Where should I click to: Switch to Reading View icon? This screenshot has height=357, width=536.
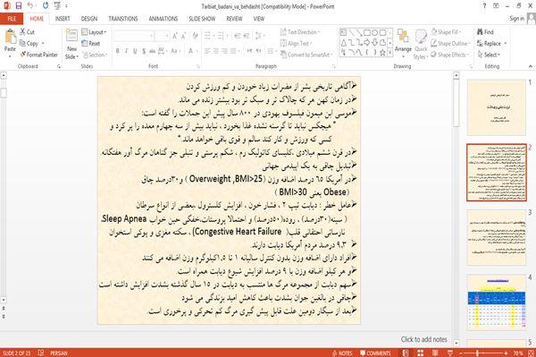435,353
